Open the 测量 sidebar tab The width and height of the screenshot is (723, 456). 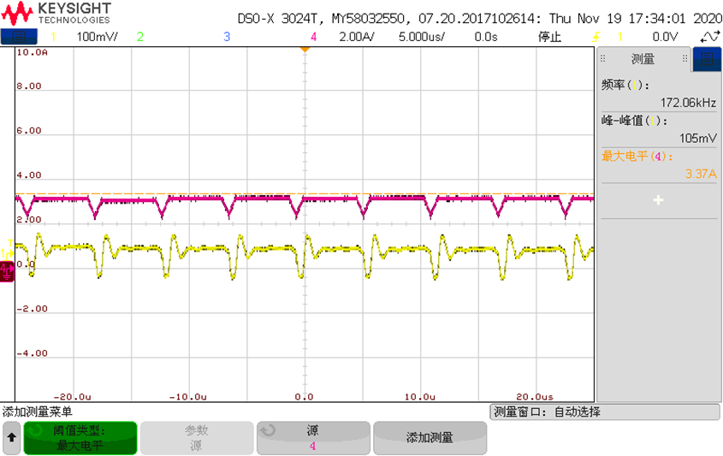pos(643,59)
